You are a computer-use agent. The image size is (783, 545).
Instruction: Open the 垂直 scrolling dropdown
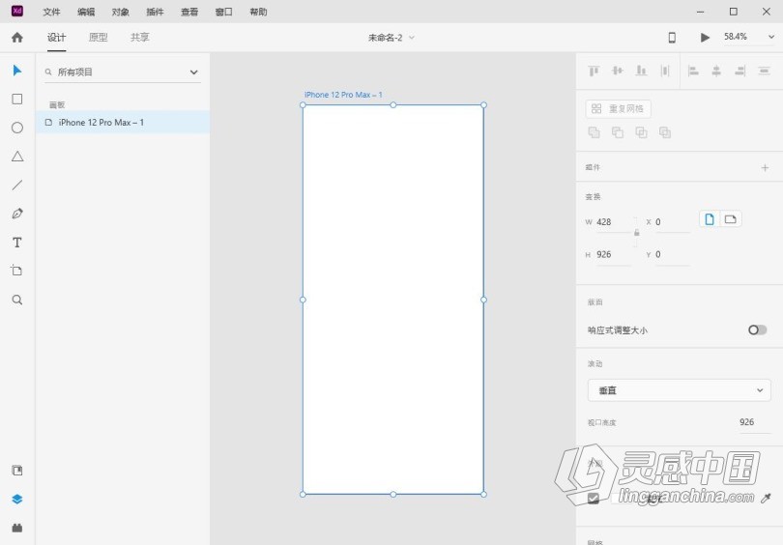tap(680, 390)
